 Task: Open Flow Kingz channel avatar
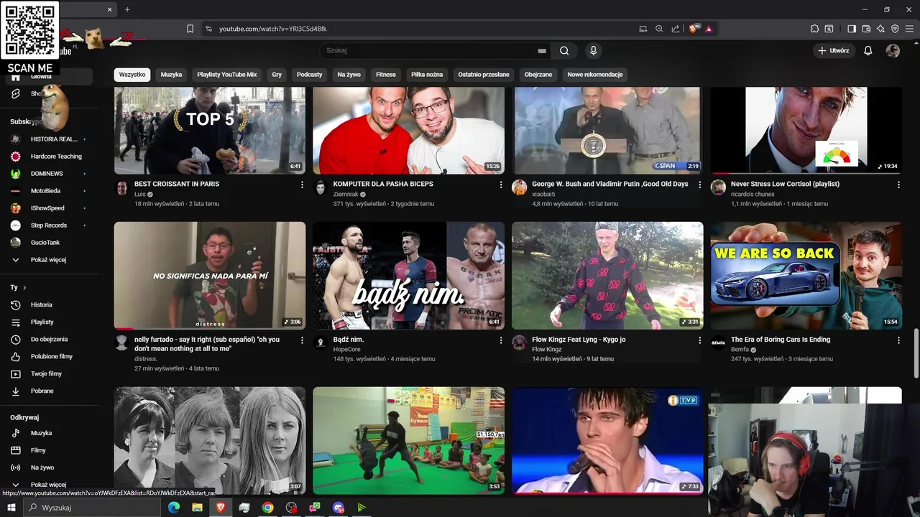click(519, 343)
